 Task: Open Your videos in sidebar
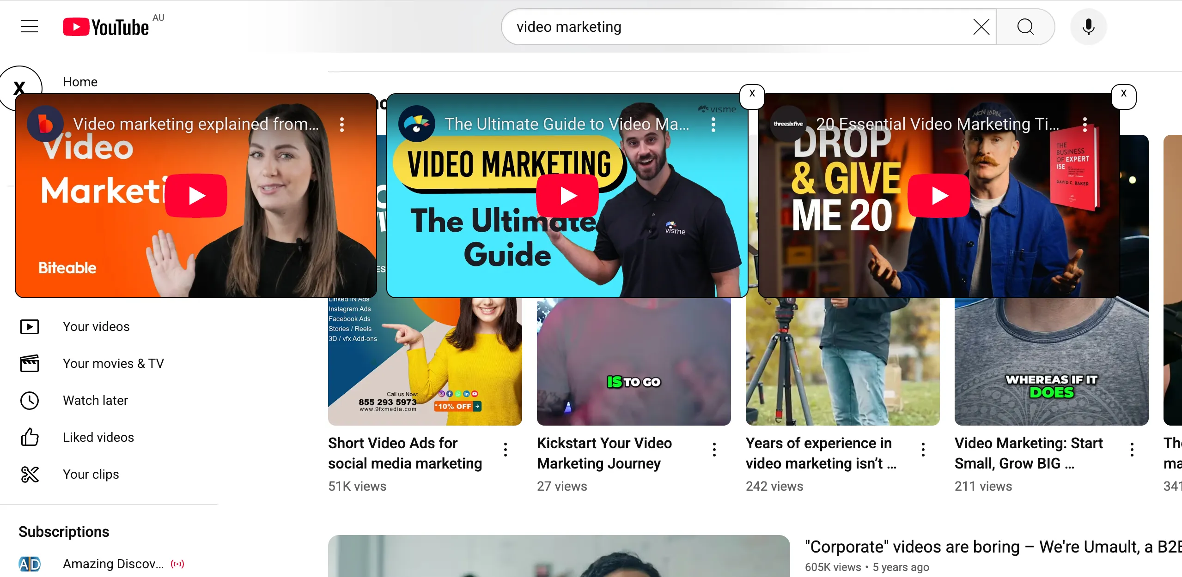96,326
